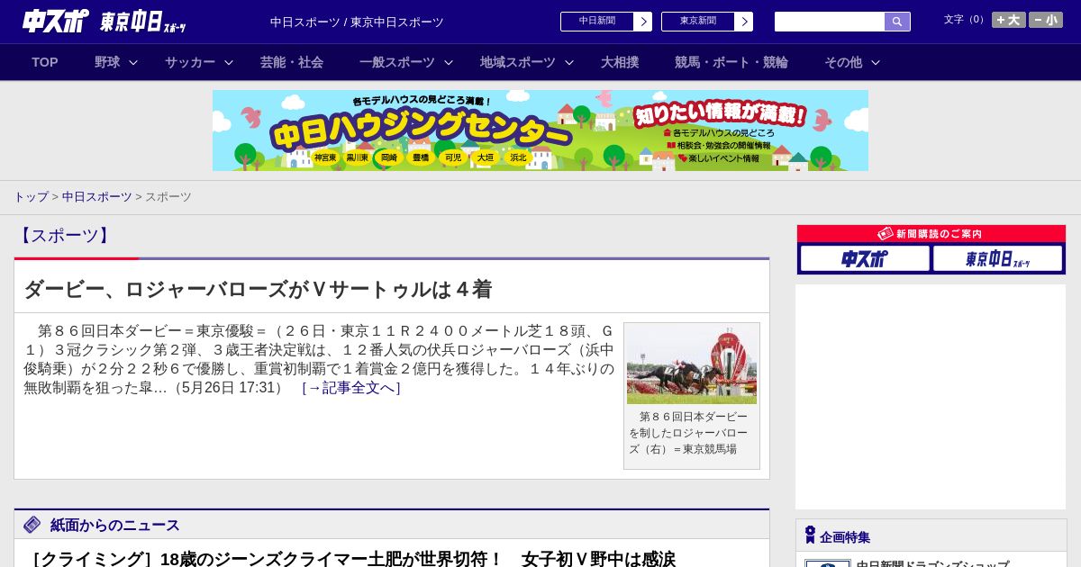Open the 野球 menu
The image size is (1081, 567).
pyautogui.click(x=107, y=62)
